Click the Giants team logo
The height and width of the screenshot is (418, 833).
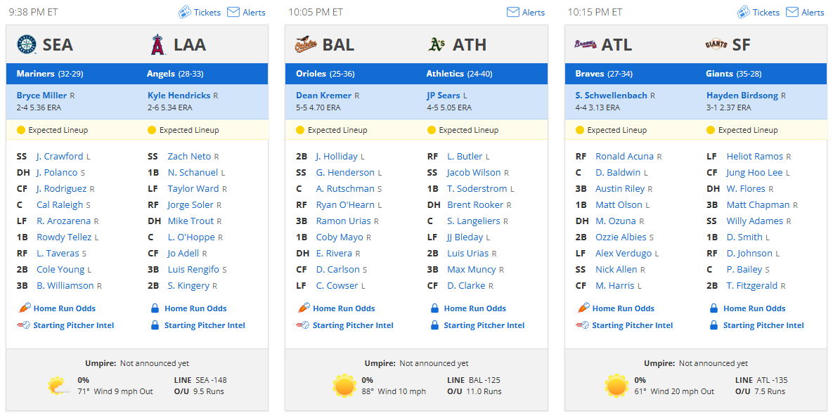point(716,45)
